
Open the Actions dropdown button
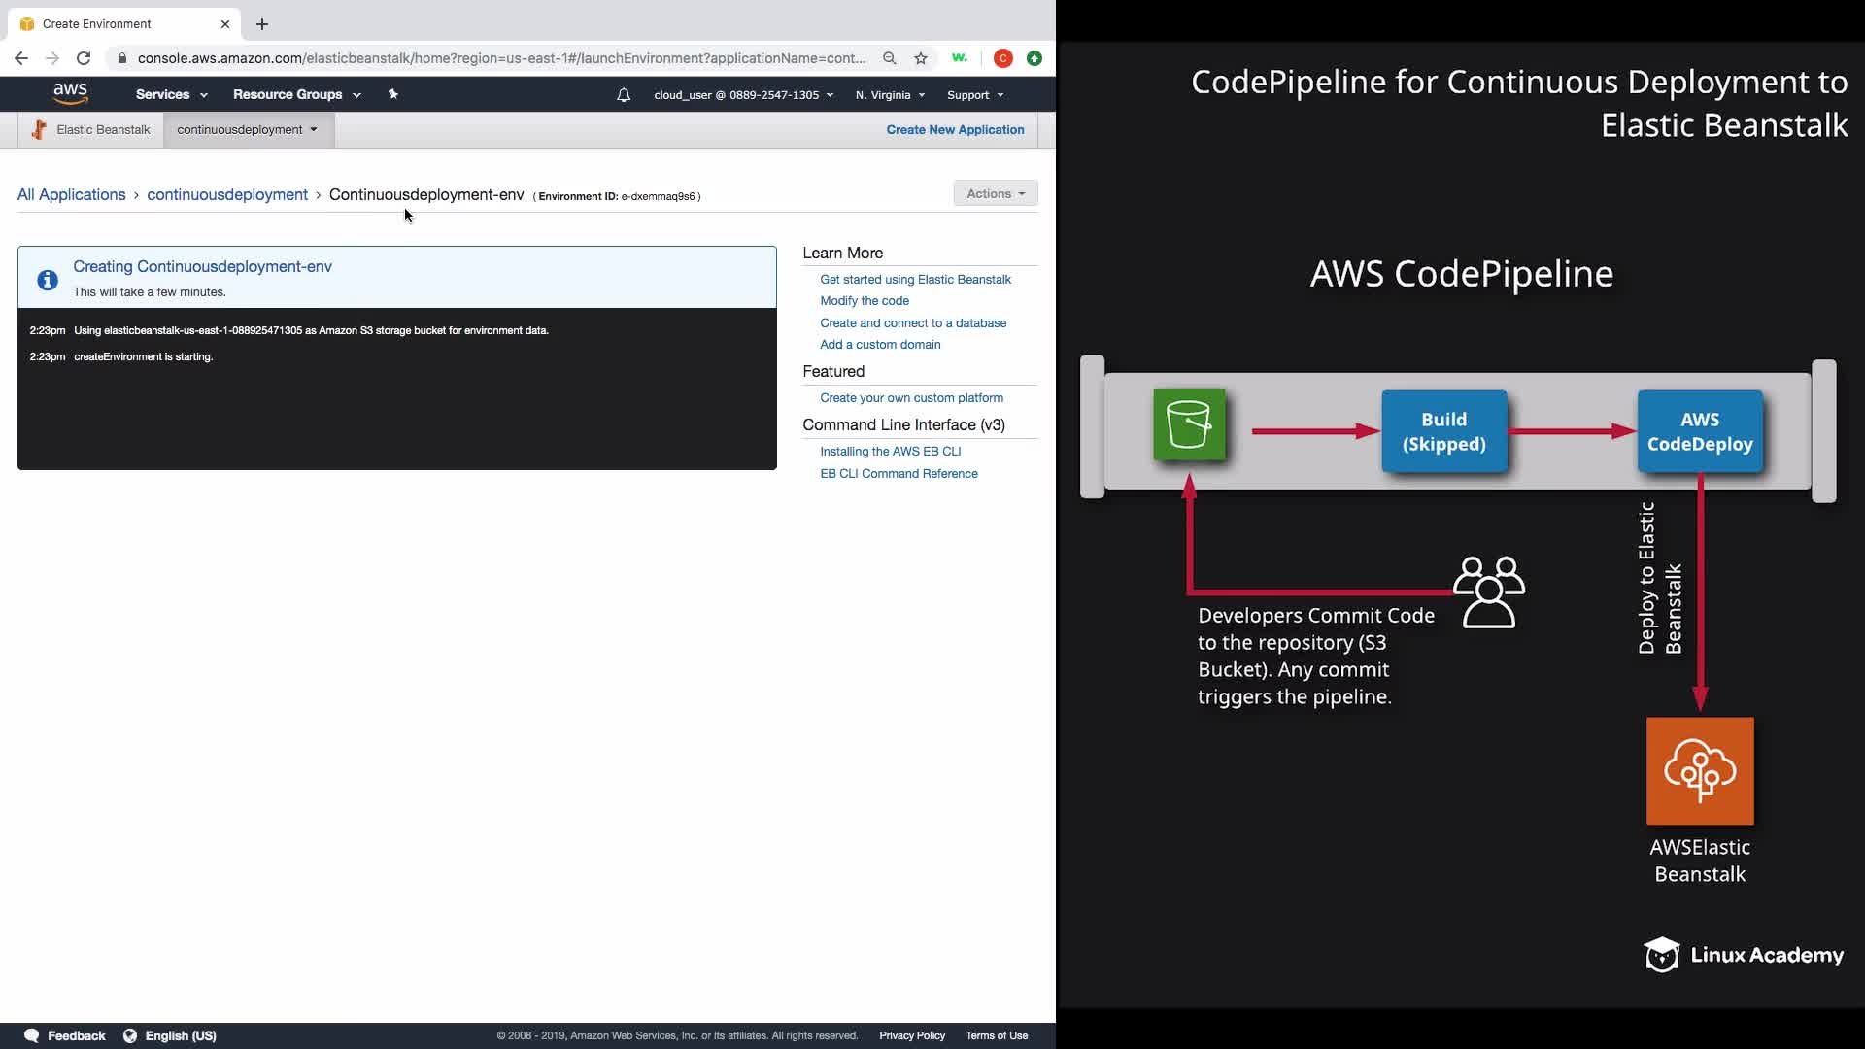995,193
